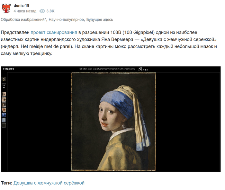Select the second eye close-up thumbnail
Viewport: 225px width, 190px height.
4,99
